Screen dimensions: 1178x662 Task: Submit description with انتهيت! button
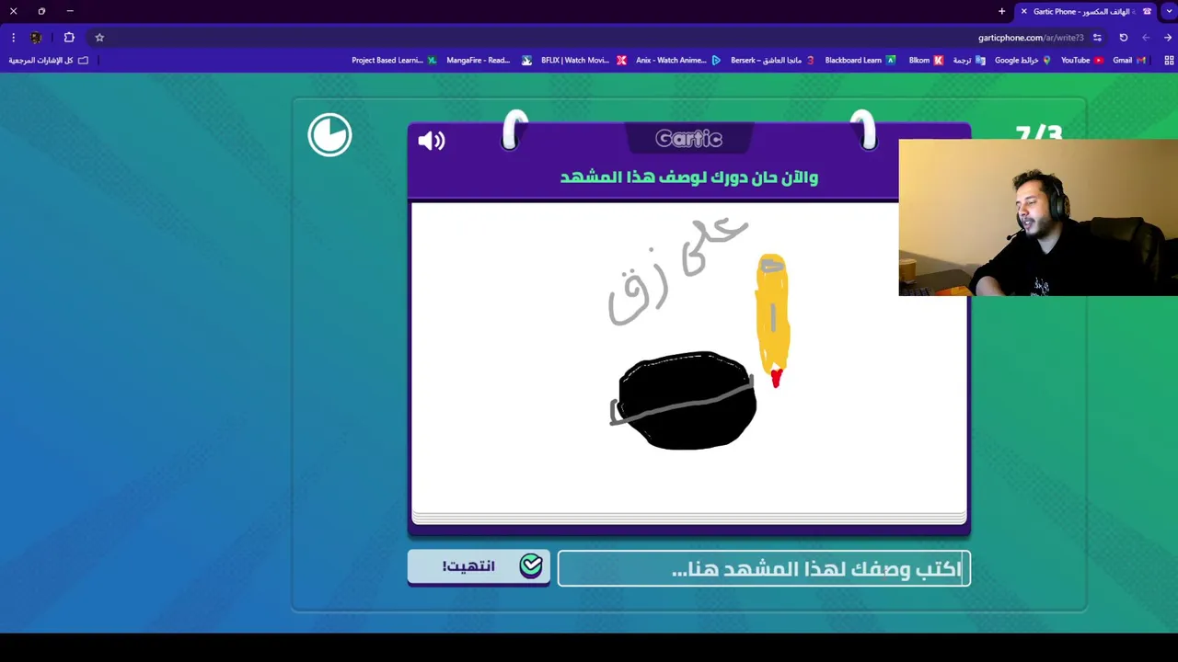[x=479, y=566]
